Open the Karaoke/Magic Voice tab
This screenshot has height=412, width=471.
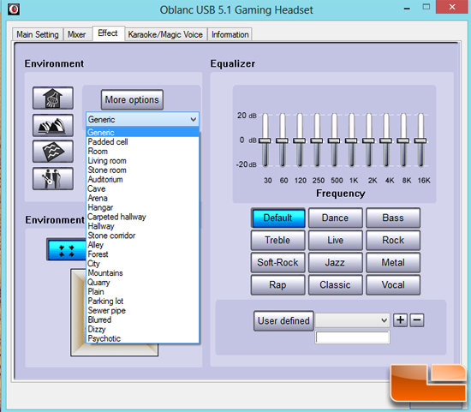pyautogui.click(x=165, y=34)
